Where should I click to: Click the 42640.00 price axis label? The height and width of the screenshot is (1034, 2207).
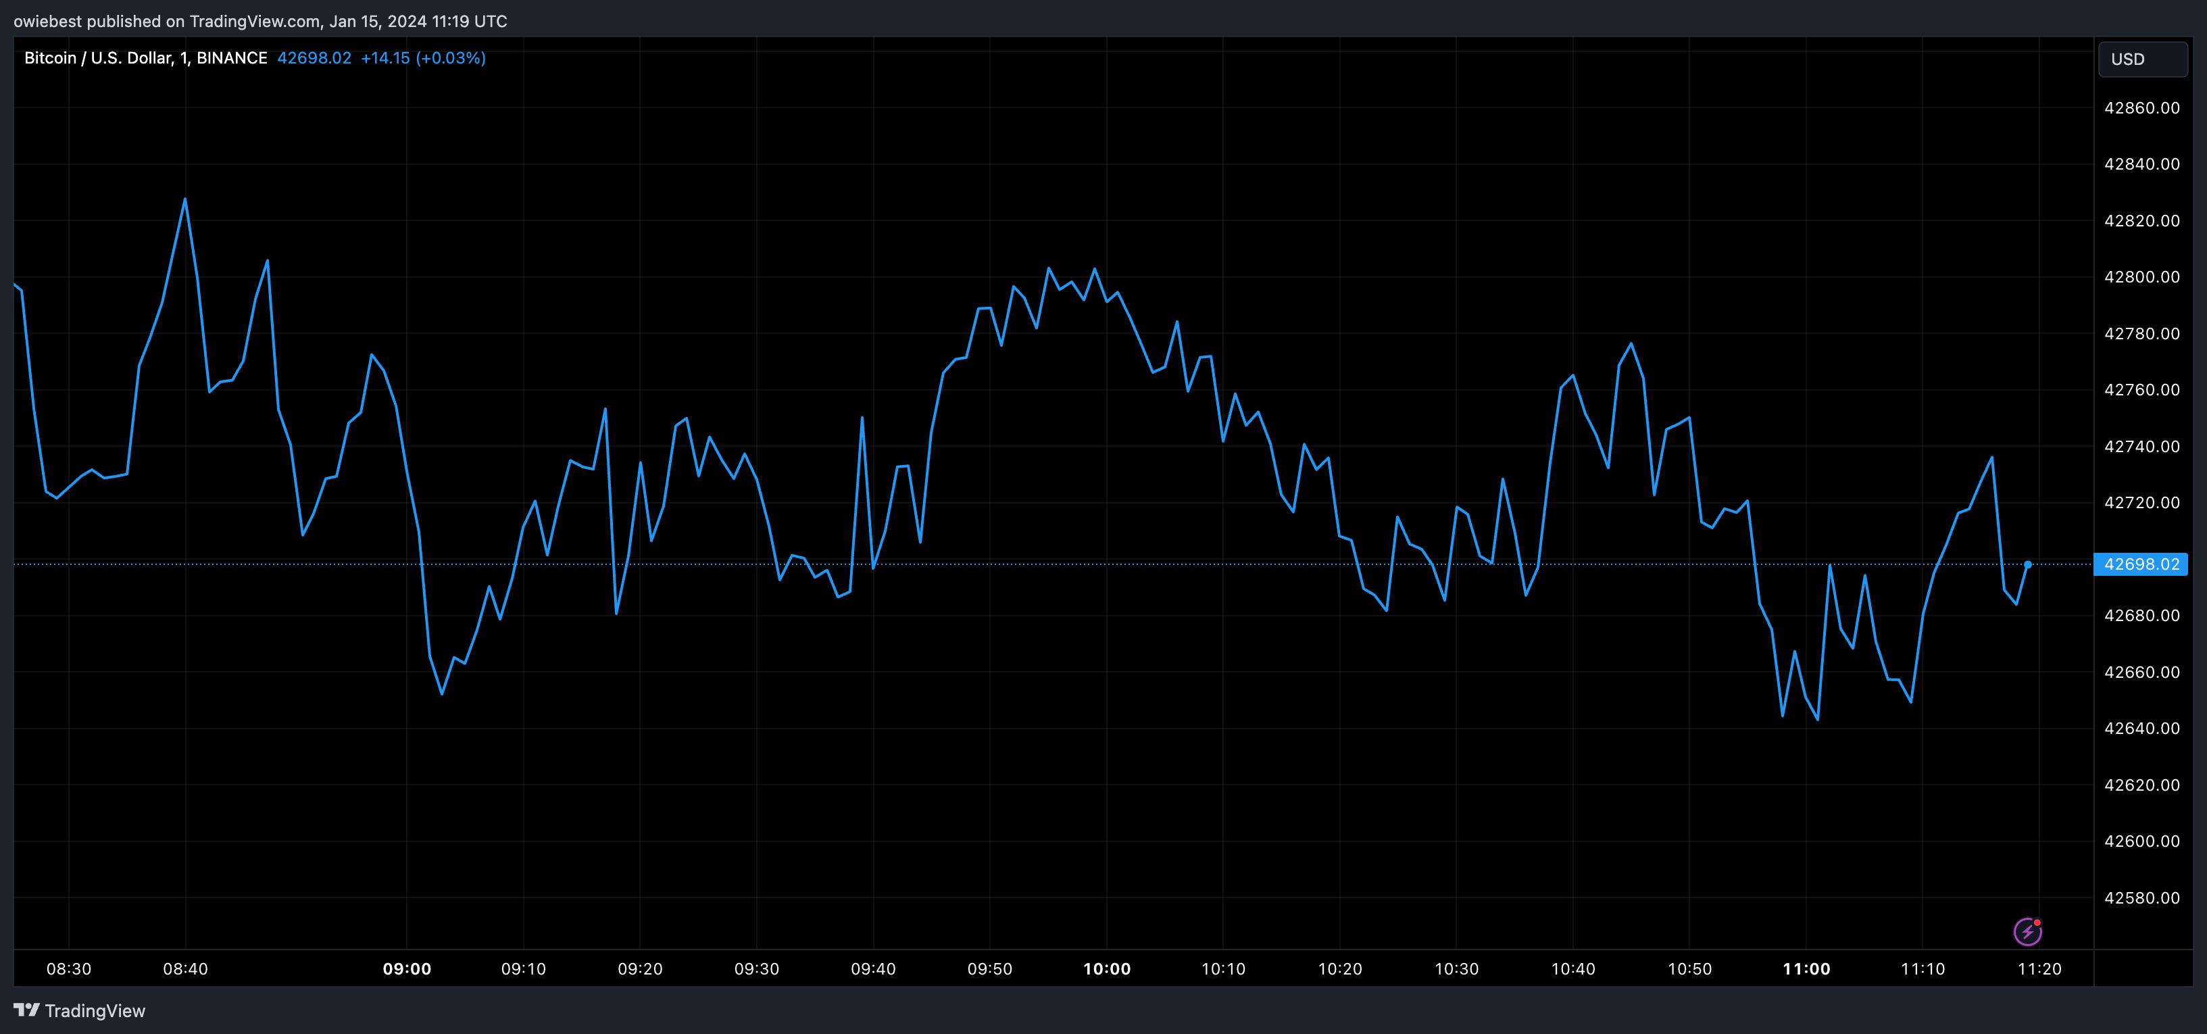[x=2142, y=728]
